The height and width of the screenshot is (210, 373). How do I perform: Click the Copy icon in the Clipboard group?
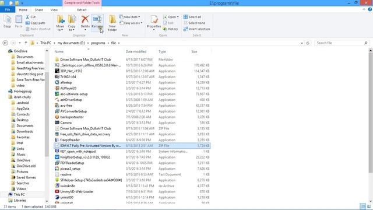pyautogui.click(x=7, y=20)
